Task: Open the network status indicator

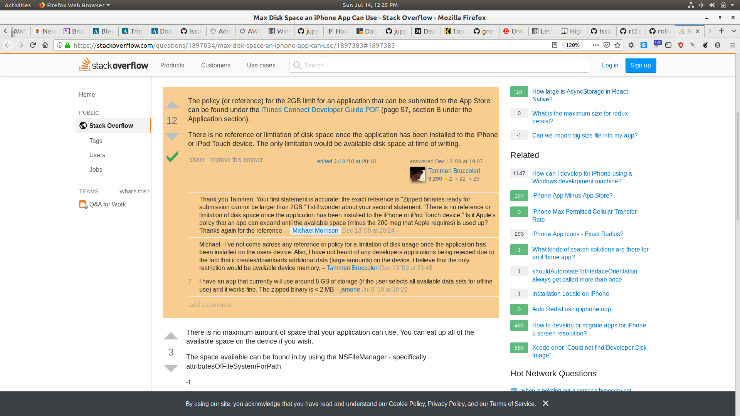Action: tap(691, 5)
